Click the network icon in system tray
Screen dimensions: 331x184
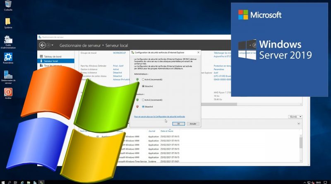[309, 182]
